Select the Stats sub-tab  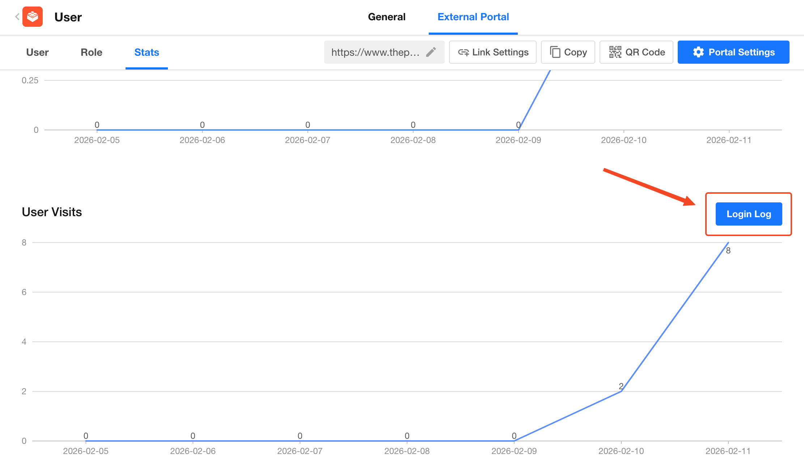147,52
